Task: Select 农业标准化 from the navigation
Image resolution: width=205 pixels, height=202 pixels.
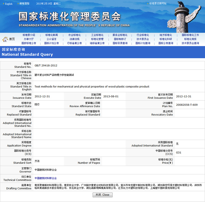Action: point(74,35)
